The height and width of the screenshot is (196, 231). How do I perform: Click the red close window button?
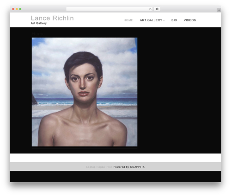13,9
